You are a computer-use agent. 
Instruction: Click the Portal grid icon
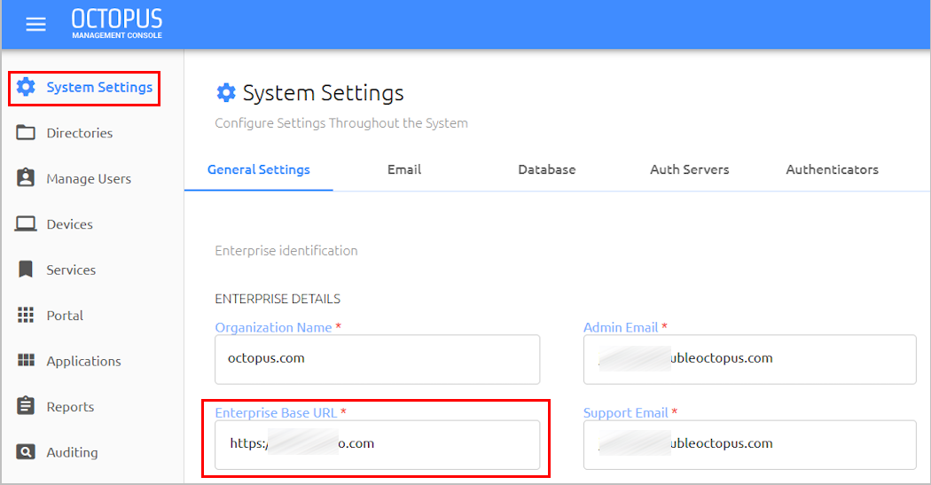coord(26,315)
